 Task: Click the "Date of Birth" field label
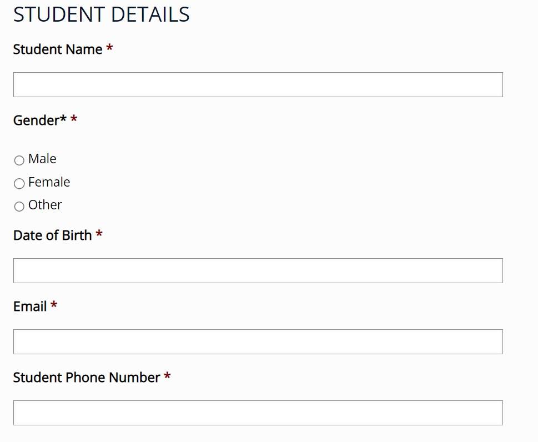[52, 235]
